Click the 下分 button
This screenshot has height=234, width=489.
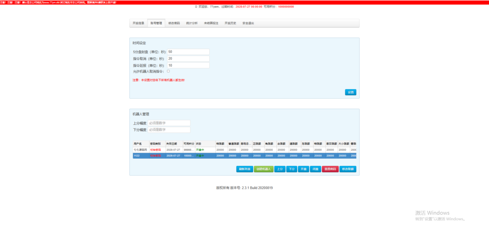pyautogui.click(x=292, y=169)
